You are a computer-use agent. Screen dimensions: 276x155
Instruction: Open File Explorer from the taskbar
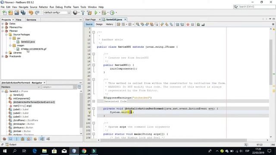click(44, 151)
